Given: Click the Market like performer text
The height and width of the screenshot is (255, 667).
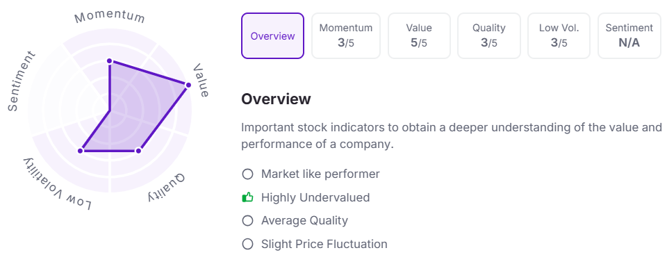Looking at the screenshot, I should click(x=320, y=174).
